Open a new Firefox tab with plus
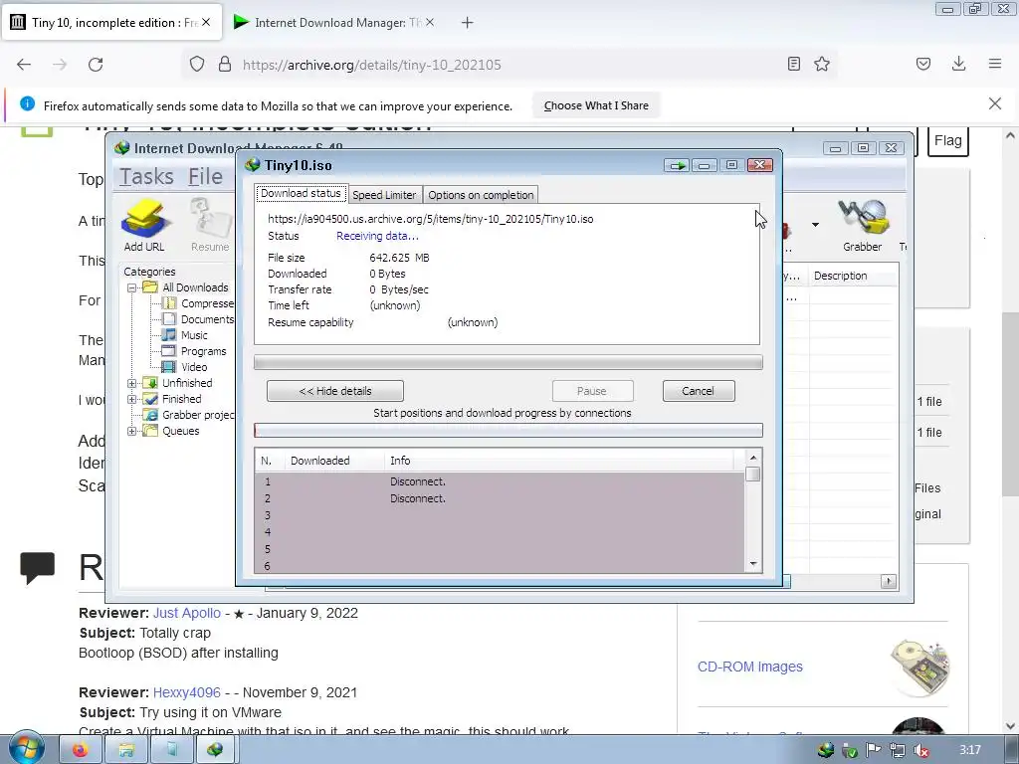 [x=468, y=23]
